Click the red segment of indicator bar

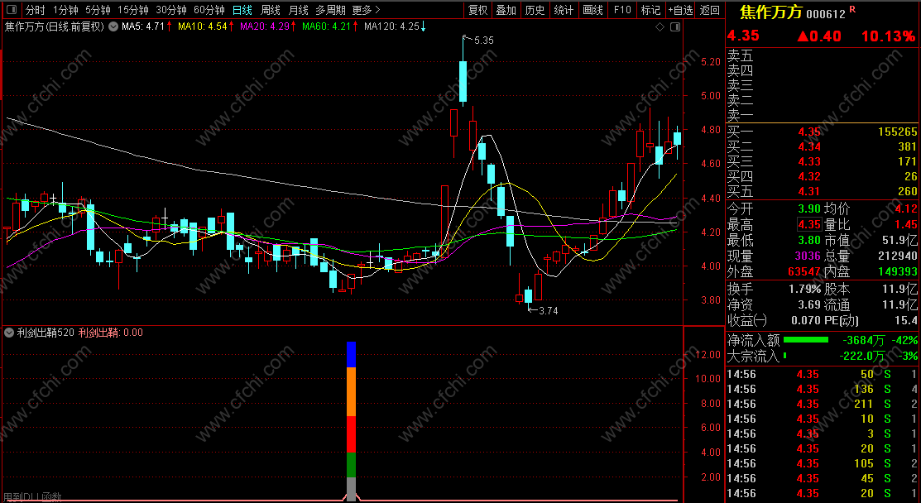[x=351, y=434]
